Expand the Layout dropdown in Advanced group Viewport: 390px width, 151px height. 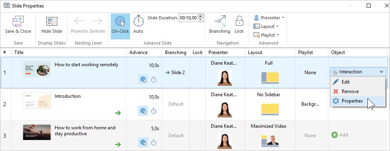(x=266, y=26)
